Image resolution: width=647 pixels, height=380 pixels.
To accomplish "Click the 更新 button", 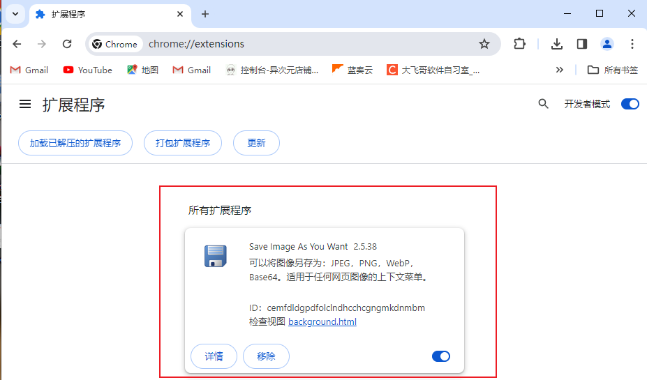I will pyautogui.click(x=256, y=143).
